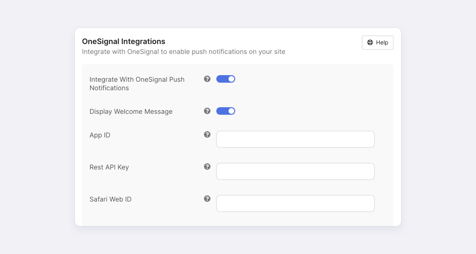Click the "Safari Web ID" label text

[110, 199]
